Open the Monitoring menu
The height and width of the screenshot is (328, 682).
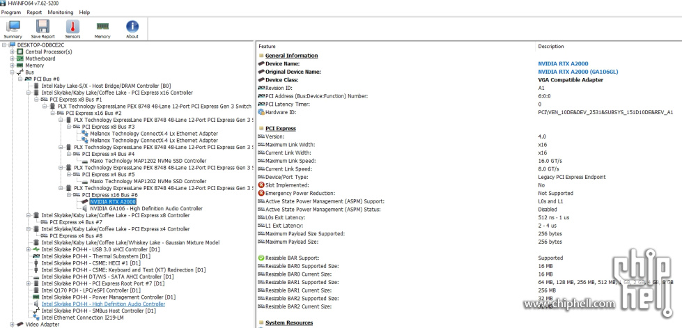point(61,12)
